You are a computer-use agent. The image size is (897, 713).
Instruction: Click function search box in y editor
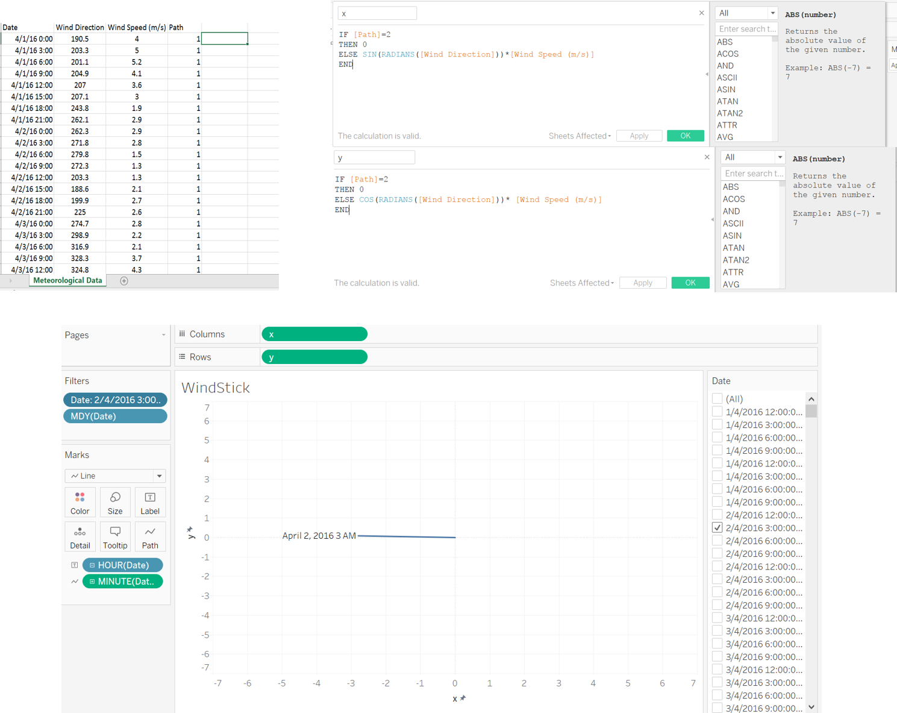752,174
